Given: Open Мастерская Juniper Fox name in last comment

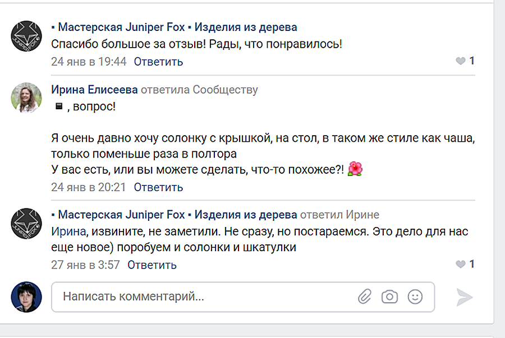Looking at the screenshot, I should [174, 215].
